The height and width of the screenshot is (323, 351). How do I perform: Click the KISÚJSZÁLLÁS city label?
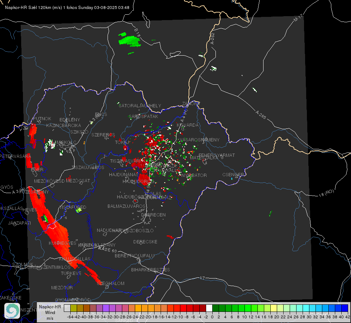click(75, 259)
